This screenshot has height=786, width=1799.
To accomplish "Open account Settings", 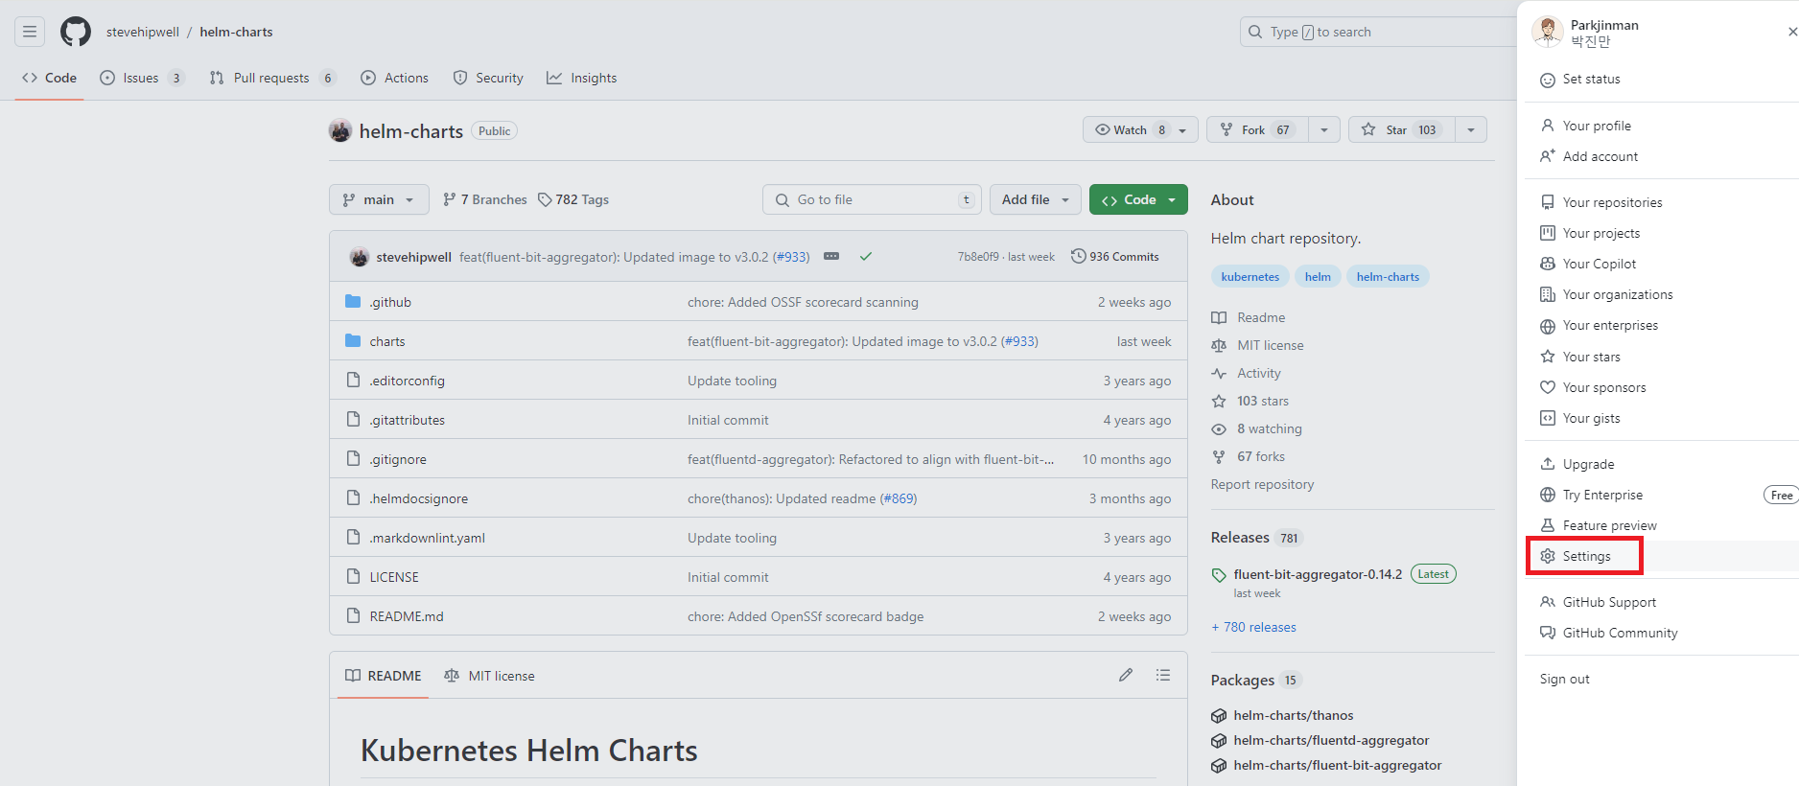I will tap(1584, 556).
